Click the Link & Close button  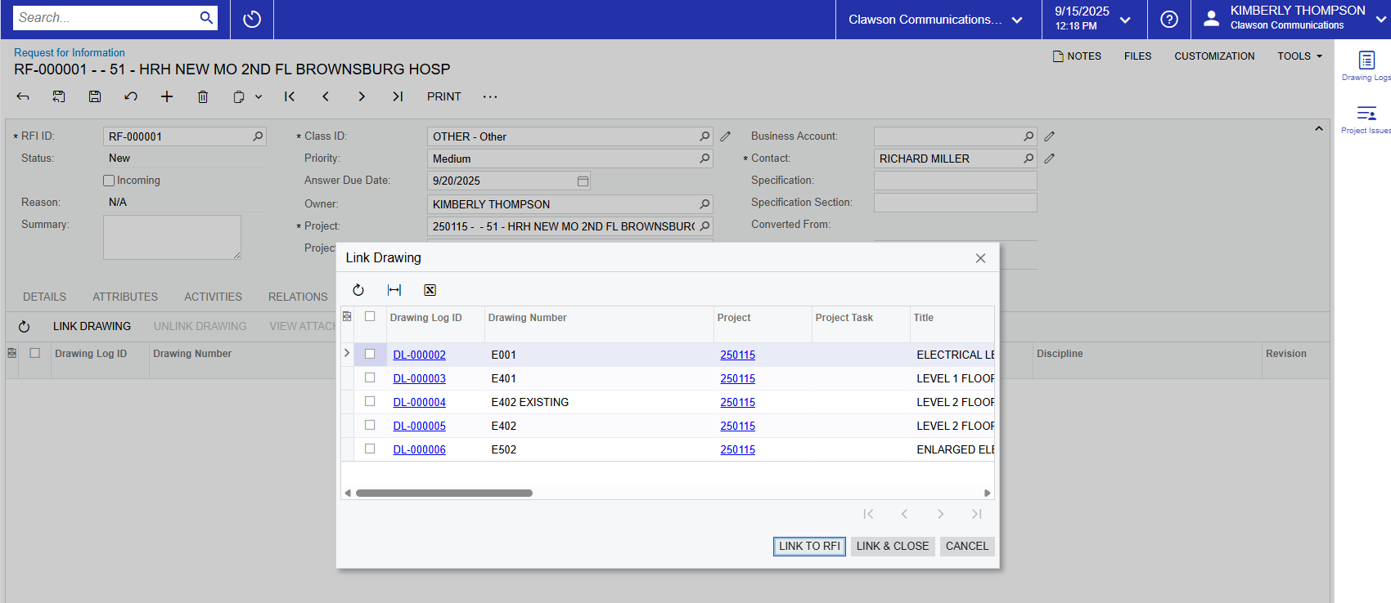(893, 546)
